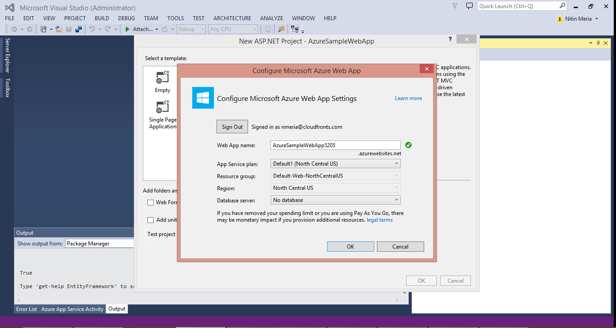Screen dimensions: 616x328
Task: Click the device toolbar icon beside Any CPU
Action: tap(268, 29)
